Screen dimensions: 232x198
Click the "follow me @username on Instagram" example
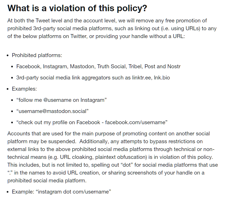[x=61, y=100]
